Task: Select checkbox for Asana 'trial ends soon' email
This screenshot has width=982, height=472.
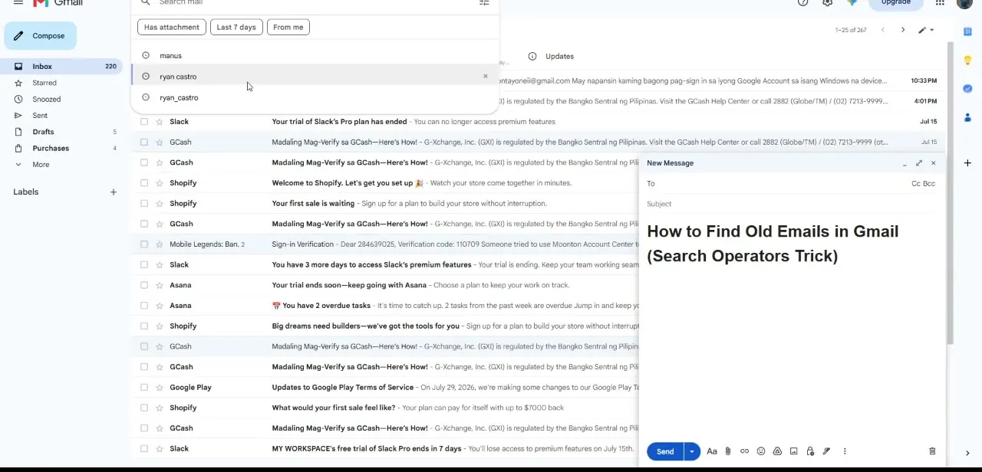Action: tap(143, 285)
